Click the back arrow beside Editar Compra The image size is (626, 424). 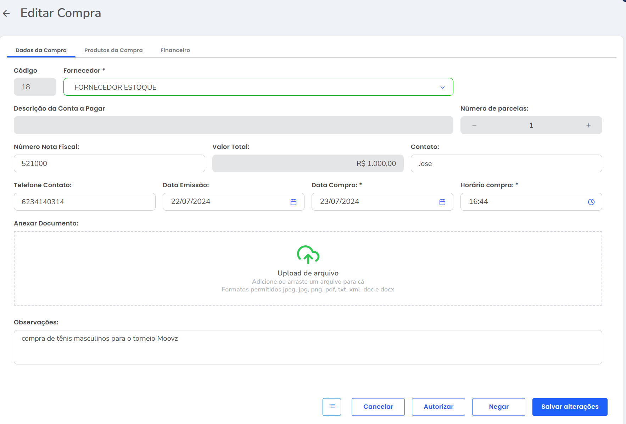click(x=6, y=13)
